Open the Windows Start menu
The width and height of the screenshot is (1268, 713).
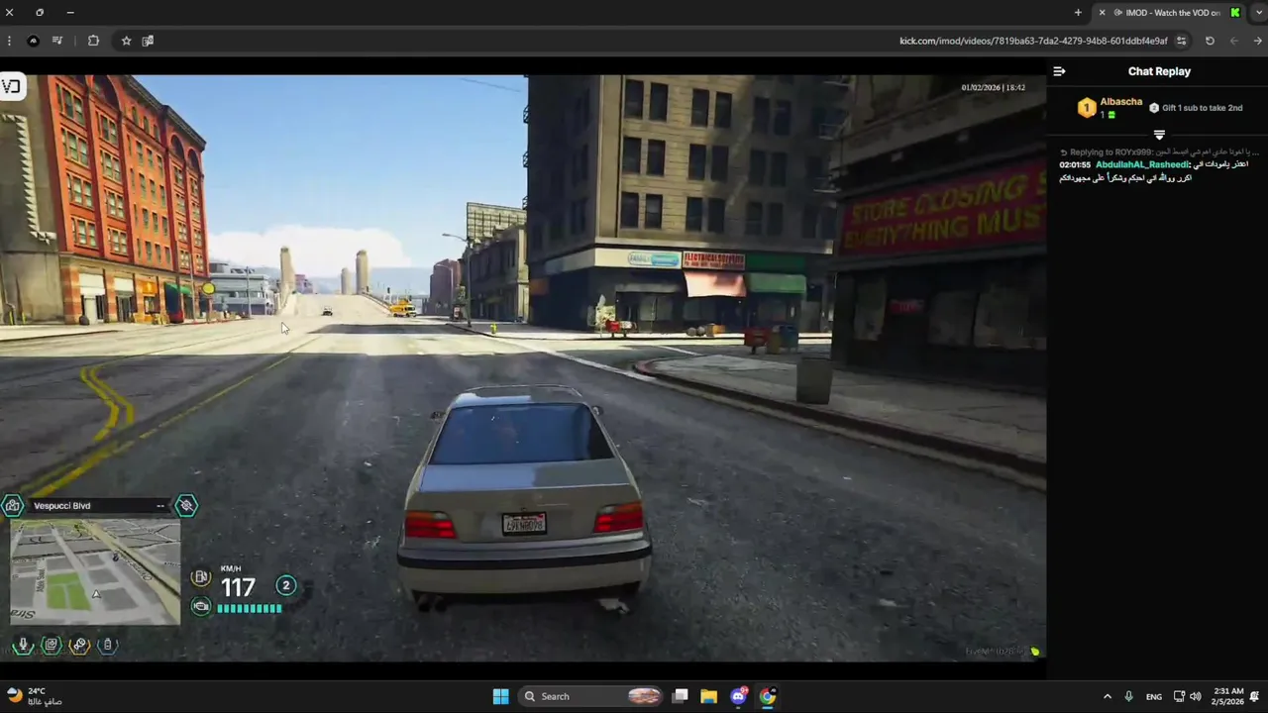(x=500, y=696)
